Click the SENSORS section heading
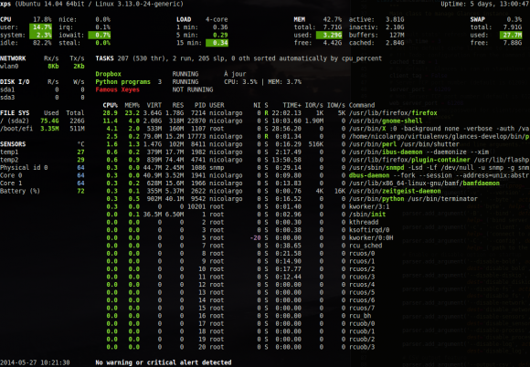Image resolution: width=530 pixels, height=367 pixels. (13, 144)
